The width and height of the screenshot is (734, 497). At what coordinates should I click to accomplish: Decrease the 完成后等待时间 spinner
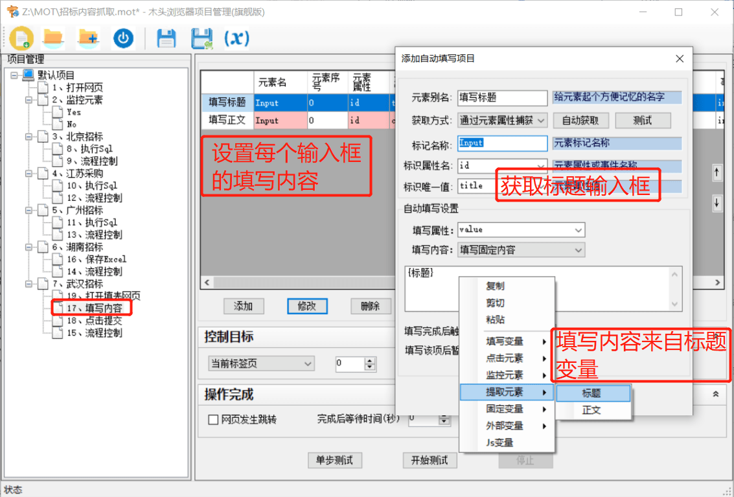pos(444,421)
